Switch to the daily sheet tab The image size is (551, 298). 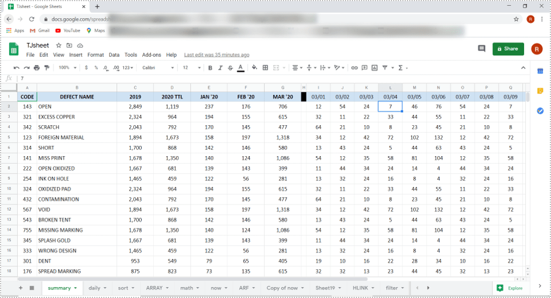tap(96, 288)
